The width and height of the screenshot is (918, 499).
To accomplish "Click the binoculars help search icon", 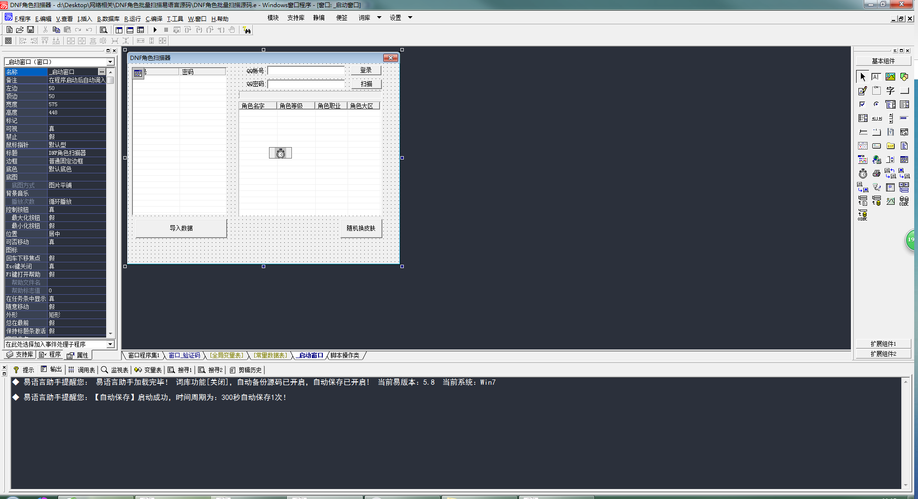I will click(x=247, y=30).
